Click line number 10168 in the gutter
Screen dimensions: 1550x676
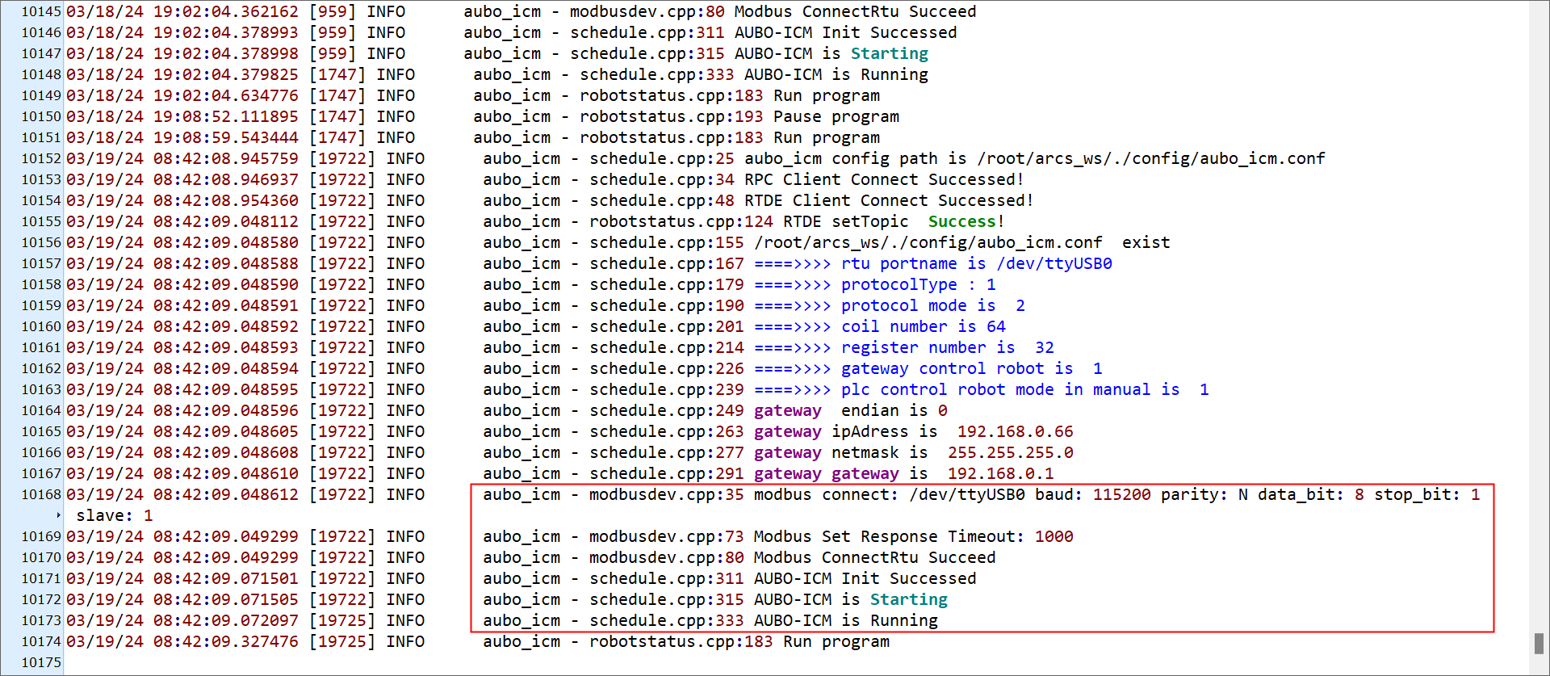(41, 494)
